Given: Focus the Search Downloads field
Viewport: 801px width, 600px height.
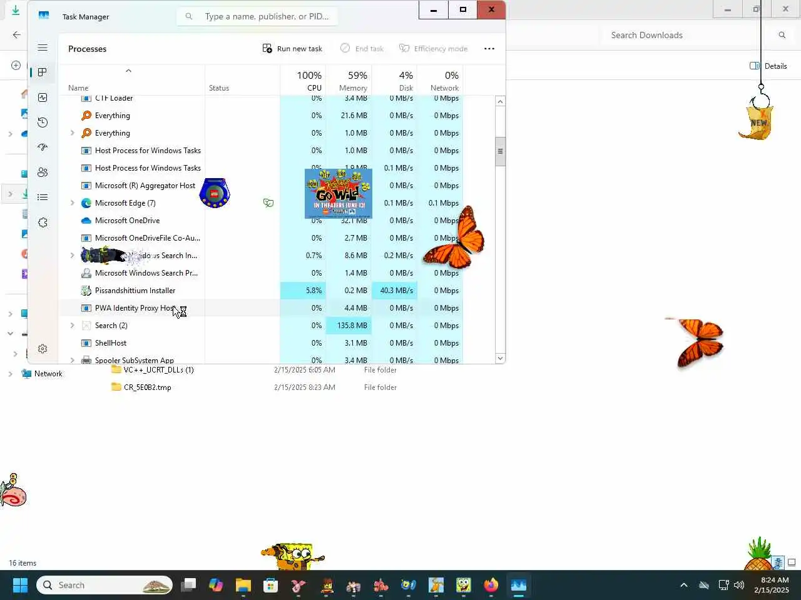Looking at the screenshot, I should point(688,35).
